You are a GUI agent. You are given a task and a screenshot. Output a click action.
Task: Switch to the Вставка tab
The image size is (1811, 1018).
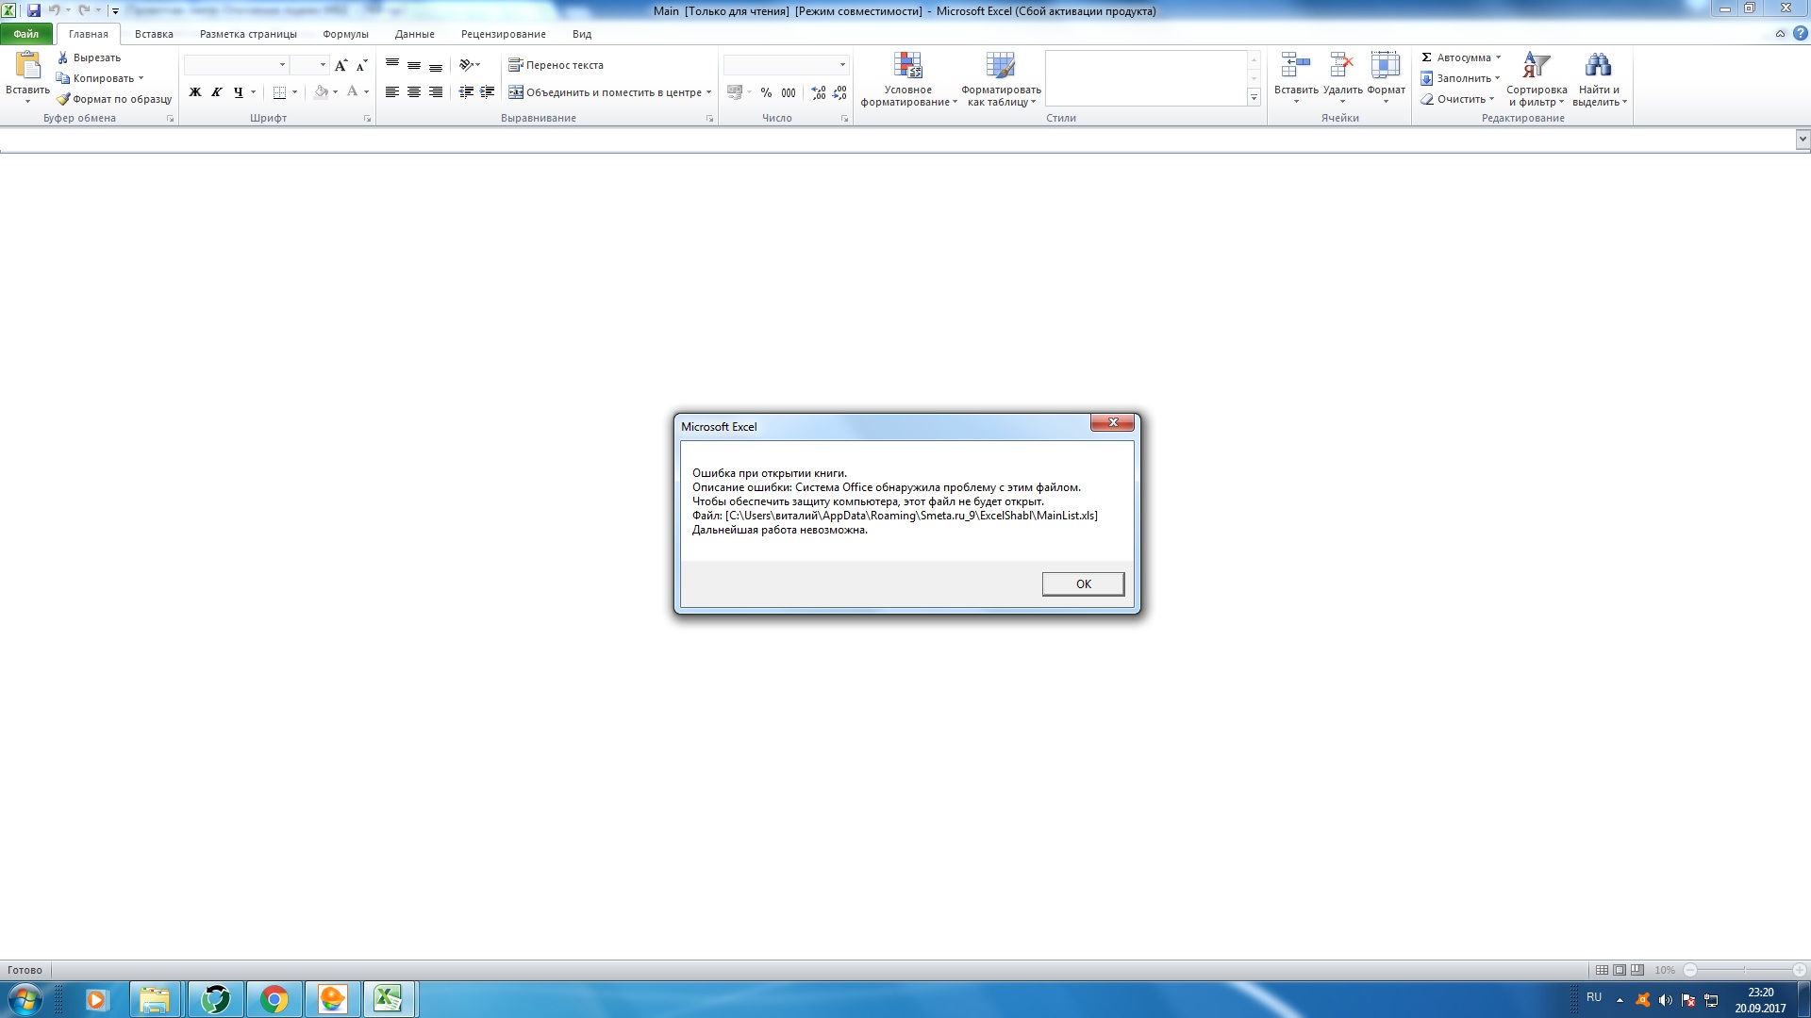(154, 34)
